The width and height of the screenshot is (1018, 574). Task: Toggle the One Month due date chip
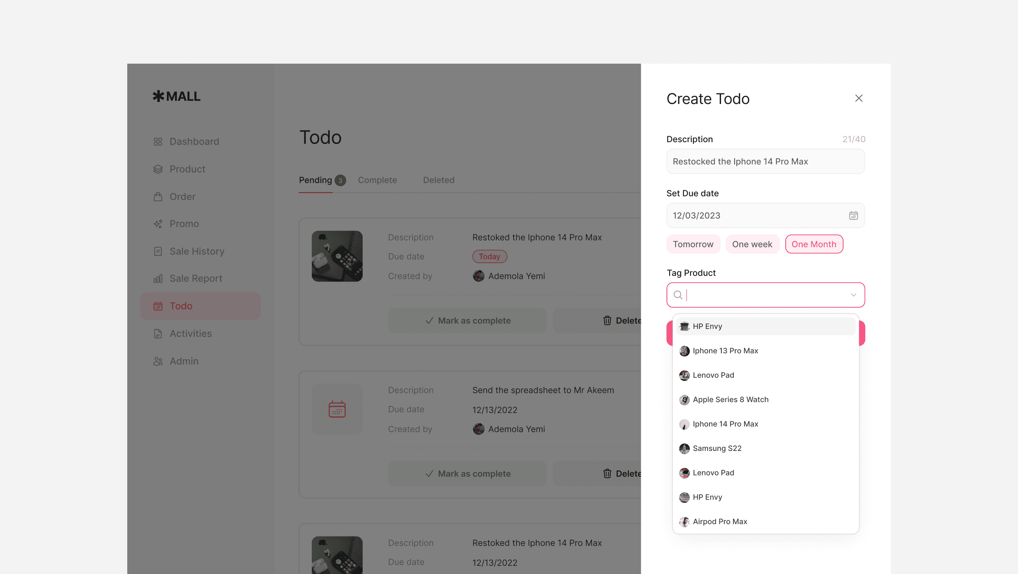813,244
